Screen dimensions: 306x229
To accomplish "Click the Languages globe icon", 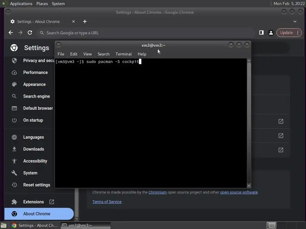I will [14, 137].
